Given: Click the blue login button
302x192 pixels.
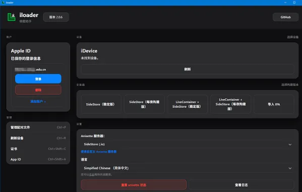Looking at the screenshot, I should coord(38,79).
